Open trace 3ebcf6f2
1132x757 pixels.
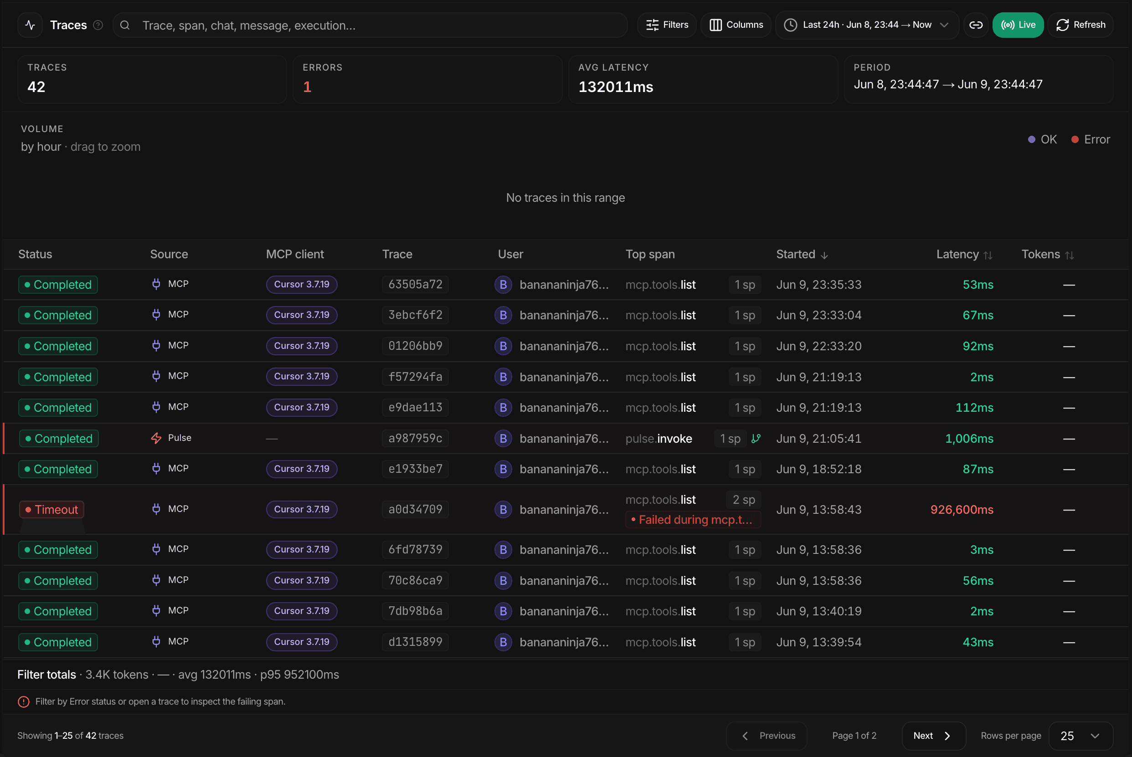[415, 315]
